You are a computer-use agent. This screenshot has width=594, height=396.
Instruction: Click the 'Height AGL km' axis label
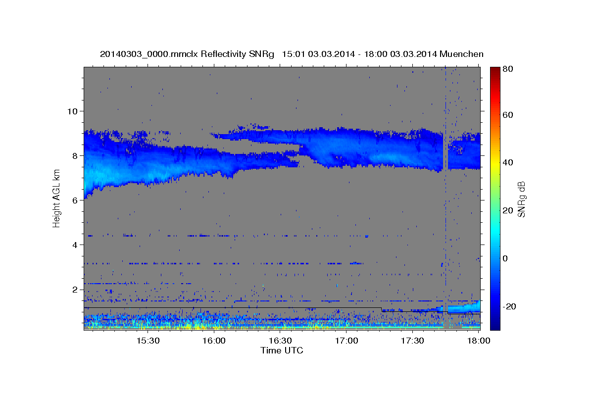pos(56,198)
